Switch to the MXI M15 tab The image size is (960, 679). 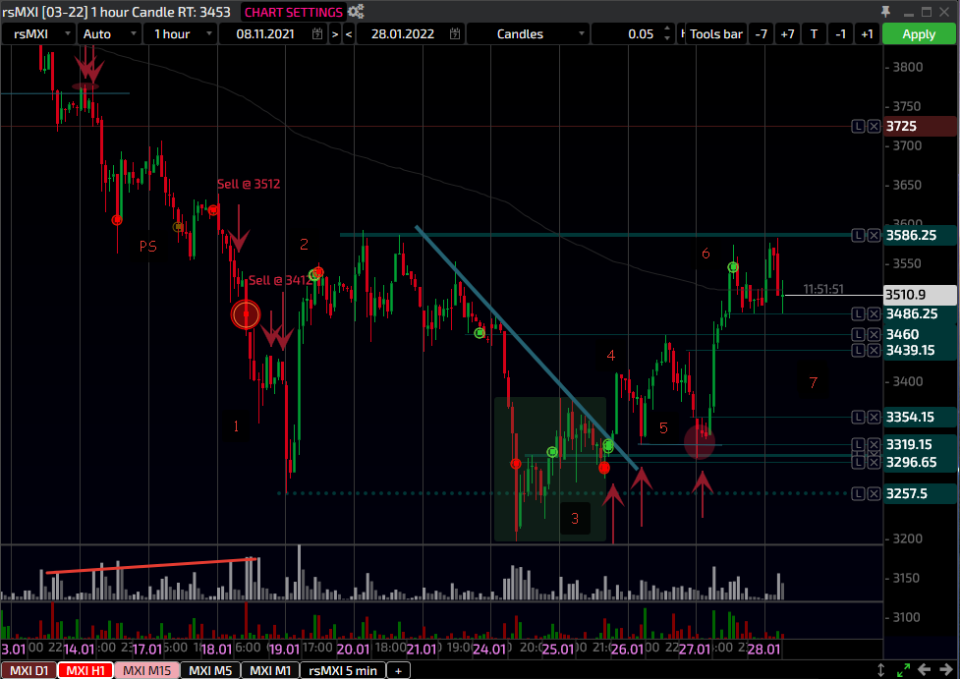coord(147,670)
